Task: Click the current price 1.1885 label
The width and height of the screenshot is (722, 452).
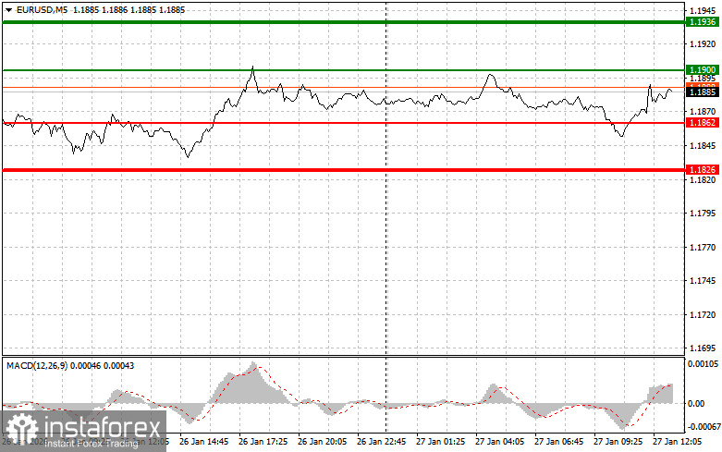Action: [x=703, y=92]
